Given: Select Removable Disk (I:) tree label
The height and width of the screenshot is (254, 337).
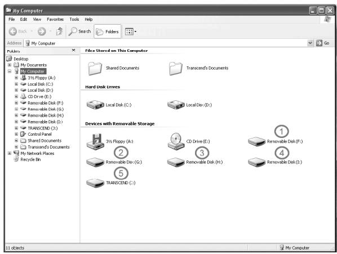Looking at the screenshot, I should click(45, 122).
